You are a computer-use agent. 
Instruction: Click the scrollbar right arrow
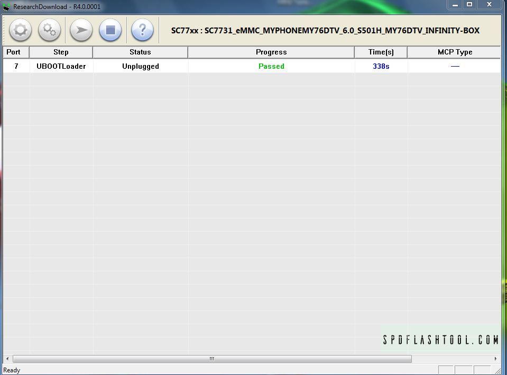click(x=495, y=359)
